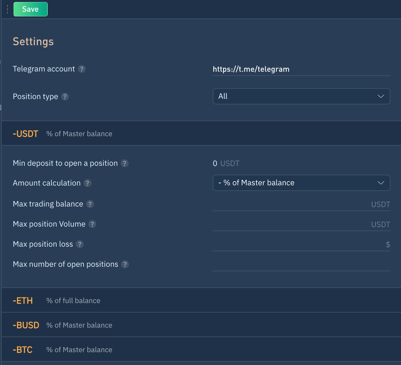Open help tooltip for Telegram account

(81, 69)
